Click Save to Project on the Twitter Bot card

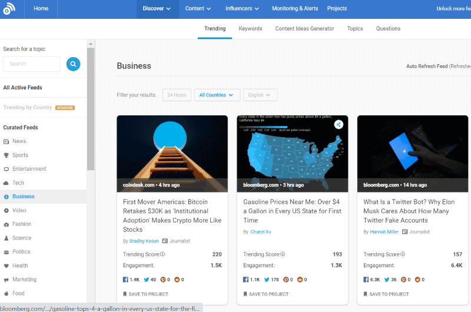click(386, 294)
